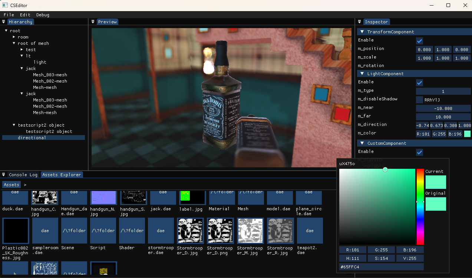Expand the room node
This screenshot has height=278, width=472.
[x=14, y=37]
